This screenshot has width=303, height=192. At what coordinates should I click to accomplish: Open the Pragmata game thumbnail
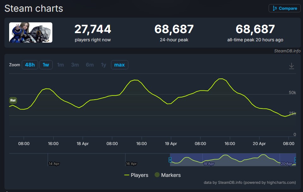[31, 32]
